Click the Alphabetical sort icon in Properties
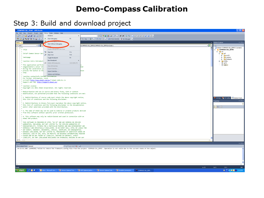The image size is (264, 198). [218, 107]
